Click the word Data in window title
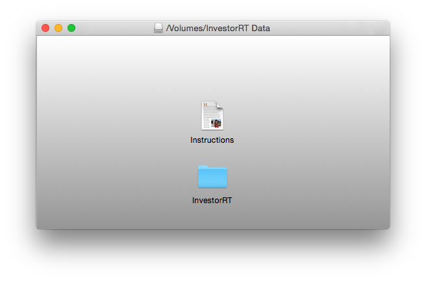This screenshot has width=426, height=281. tap(260, 28)
